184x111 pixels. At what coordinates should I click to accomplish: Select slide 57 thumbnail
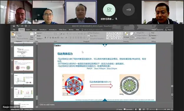pyautogui.click(x=24, y=52)
